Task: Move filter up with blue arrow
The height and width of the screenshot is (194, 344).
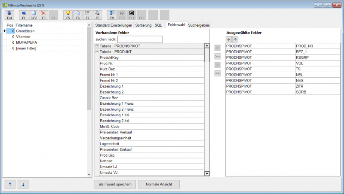Action: 10,185
